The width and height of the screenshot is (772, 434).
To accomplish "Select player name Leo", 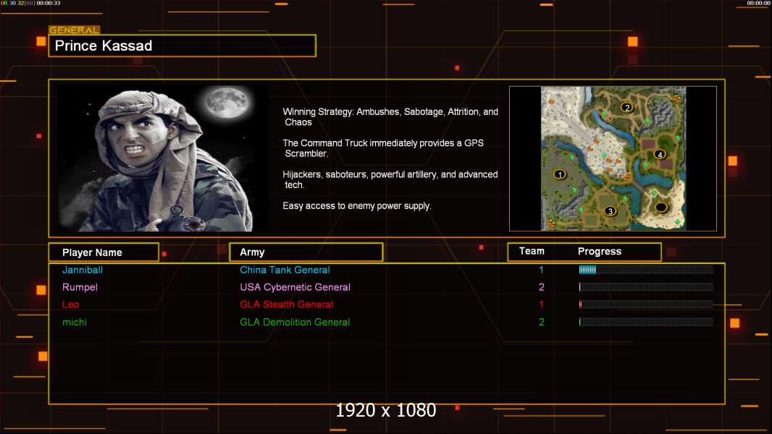I will [70, 305].
